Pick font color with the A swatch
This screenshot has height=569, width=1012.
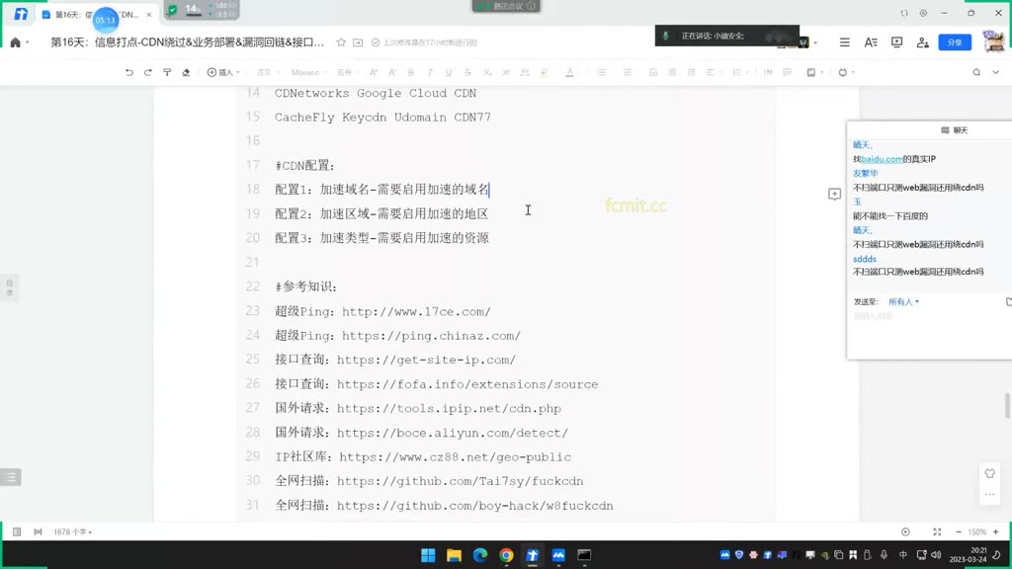(569, 72)
